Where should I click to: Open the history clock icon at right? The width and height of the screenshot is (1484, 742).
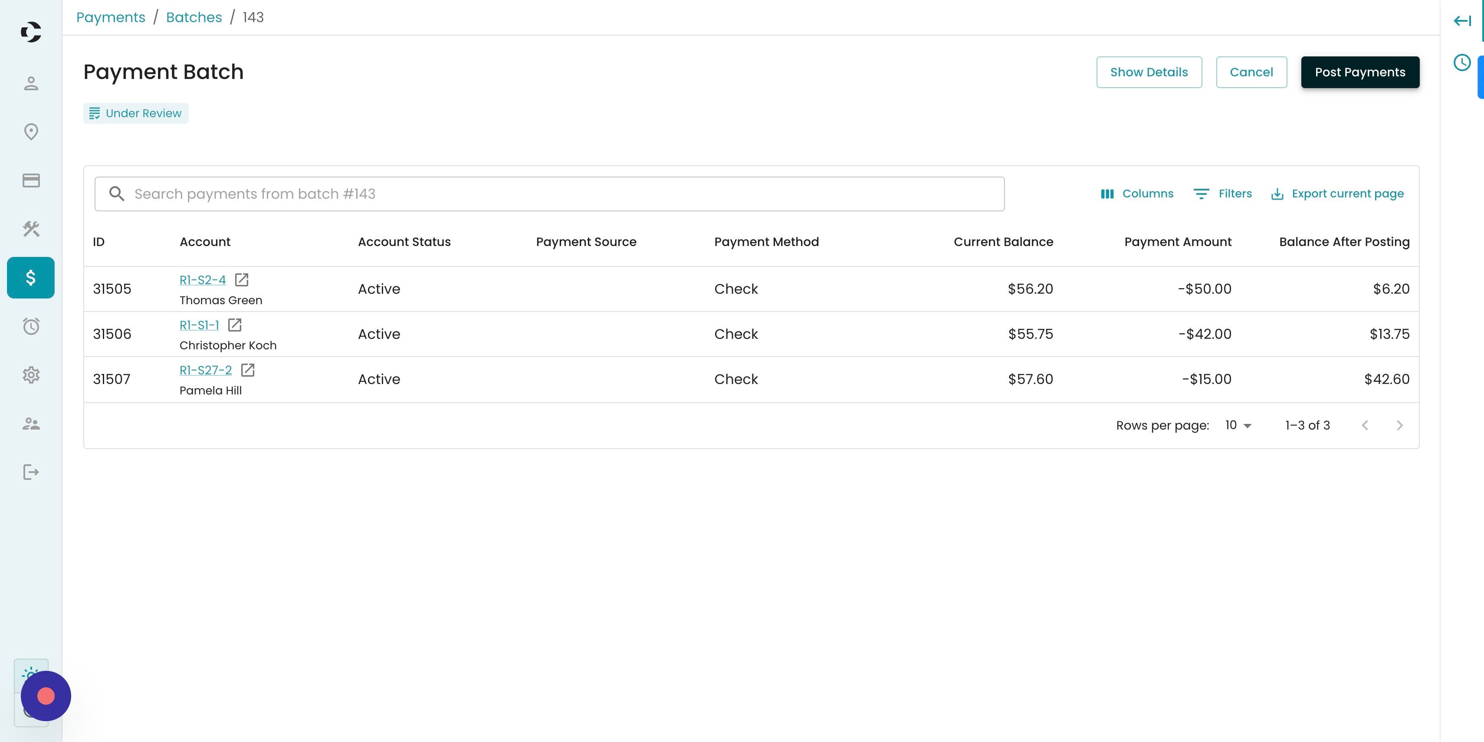[1462, 62]
